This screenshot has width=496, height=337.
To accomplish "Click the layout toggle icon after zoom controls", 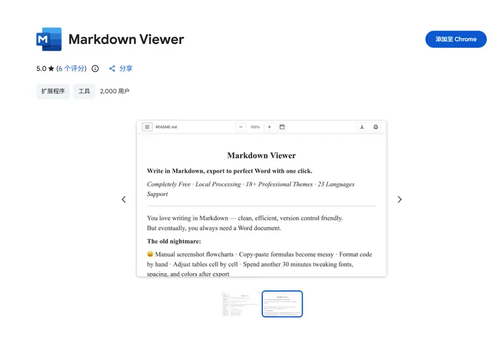I will pyautogui.click(x=282, y=127).
